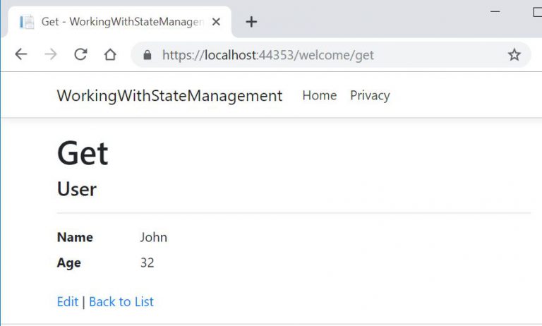Click the Name value John
542x326 pixels.
(x=153, y=237)
